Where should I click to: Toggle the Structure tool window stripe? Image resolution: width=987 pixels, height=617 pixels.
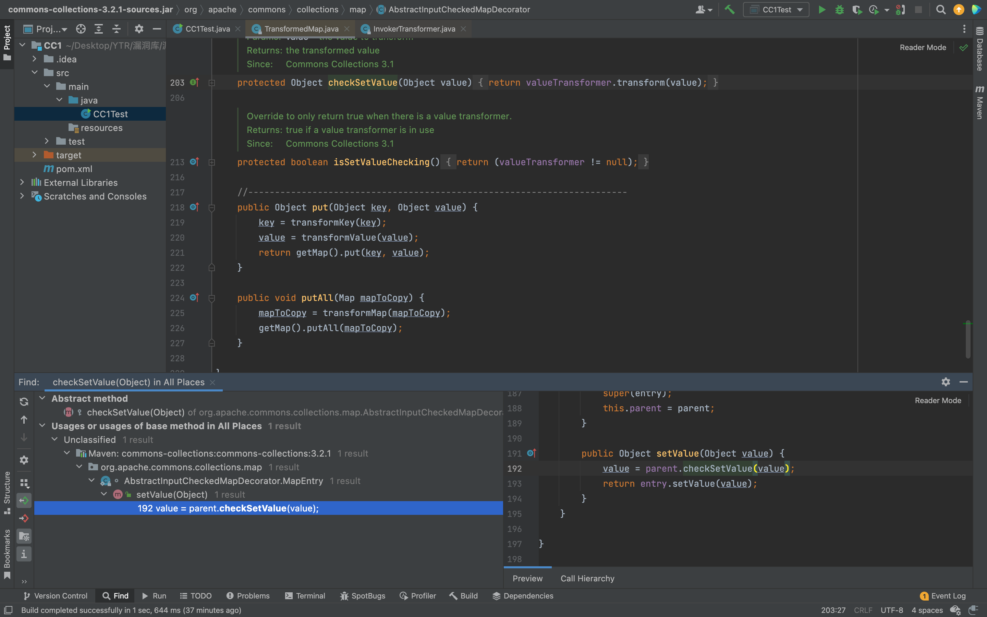coord(7,492)
